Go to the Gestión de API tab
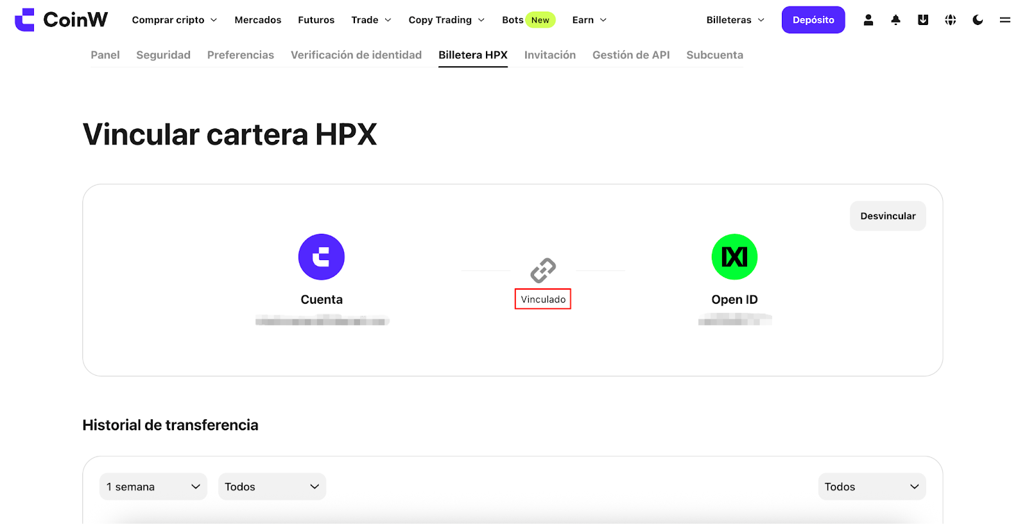The width and height of the screenshot is (1027, 524). click(x=631, y=55)
